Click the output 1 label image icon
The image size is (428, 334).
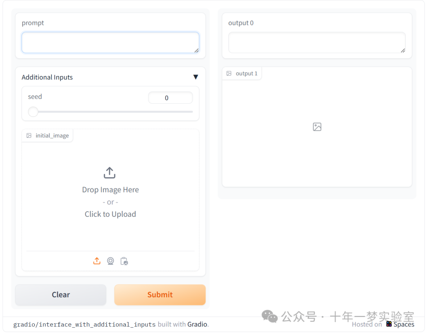click(x=229, y=73)
